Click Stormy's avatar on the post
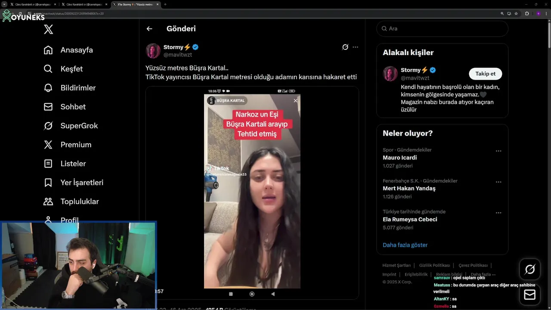This screenshot has height=310, width=551. click(153, 51)
